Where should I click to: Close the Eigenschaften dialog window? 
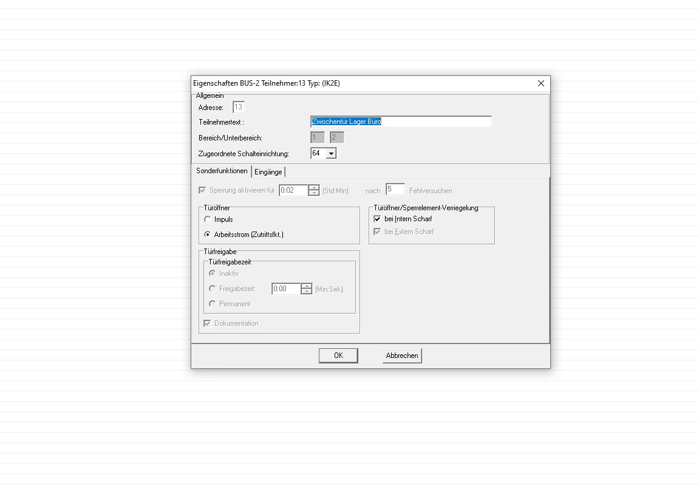pyautogui.click(x=540, y=83)
